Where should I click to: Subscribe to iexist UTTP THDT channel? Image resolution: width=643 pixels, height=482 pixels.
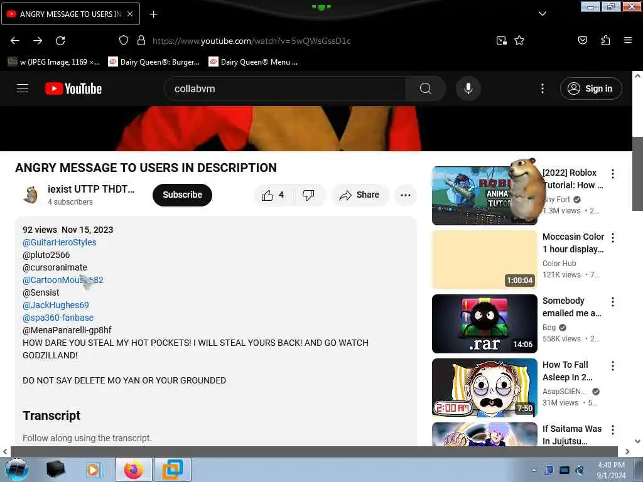click(x=183, y=195)
